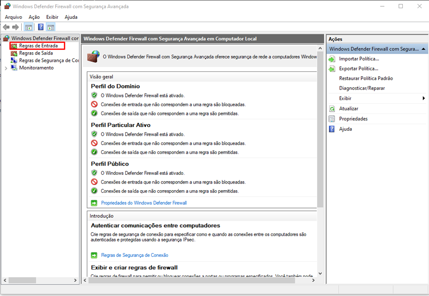Click the Propriedades icon in the Ações pane

tap(332, 119)
